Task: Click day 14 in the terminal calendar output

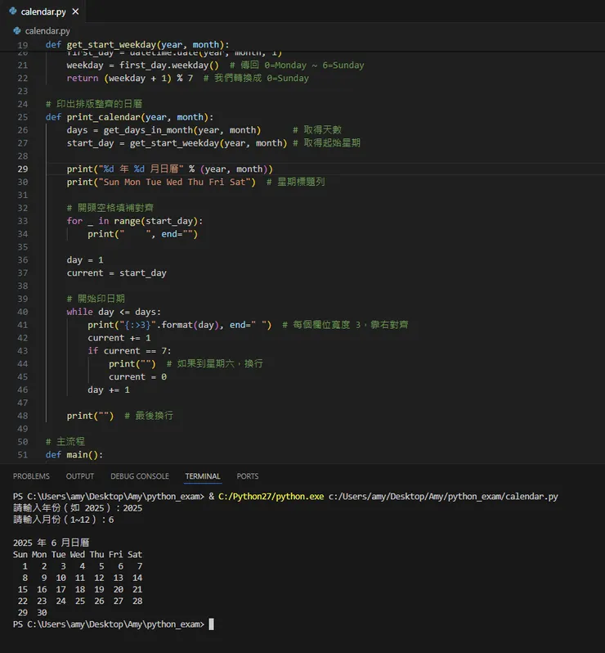Action: 137,578
